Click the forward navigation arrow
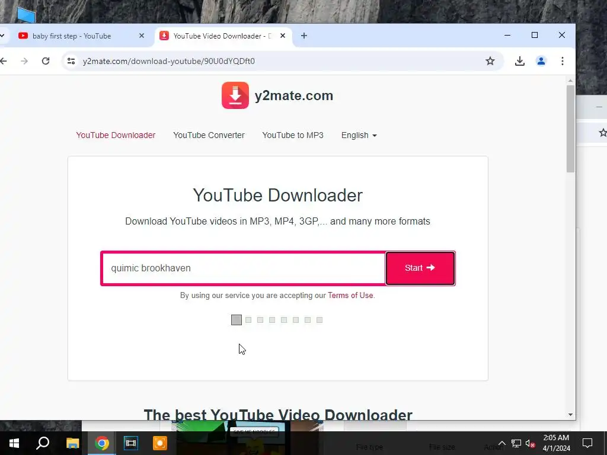Viewport: 607px width, 455px height. (x=24, y=61)
